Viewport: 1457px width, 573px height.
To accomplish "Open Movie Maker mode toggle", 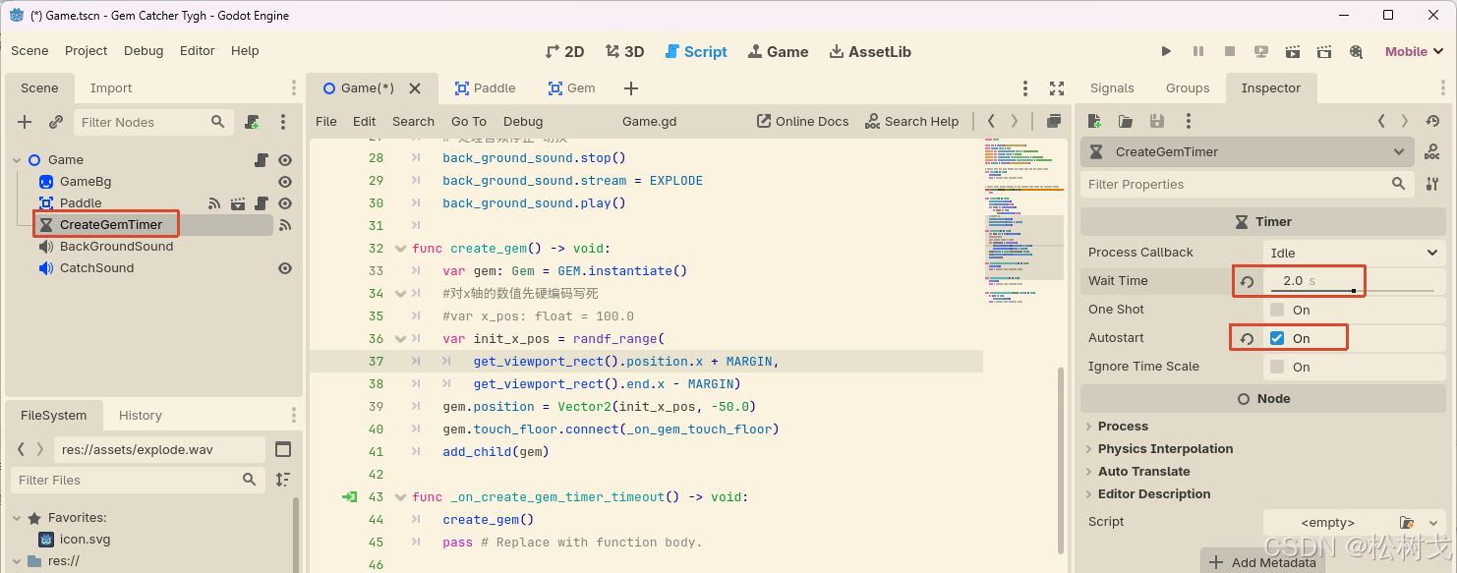I will [x=1356, y=51].
